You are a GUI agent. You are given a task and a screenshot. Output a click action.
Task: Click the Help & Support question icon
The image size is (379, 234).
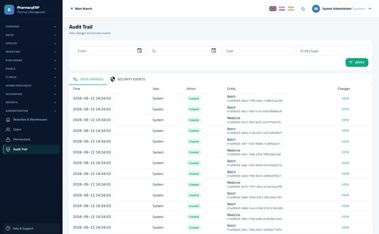(8, 228)
